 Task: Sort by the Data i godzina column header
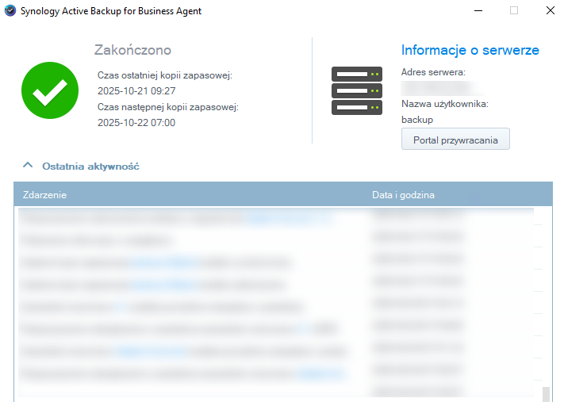click(403, 195)
